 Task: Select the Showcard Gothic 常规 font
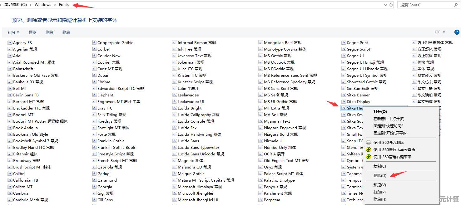[364, 82]
